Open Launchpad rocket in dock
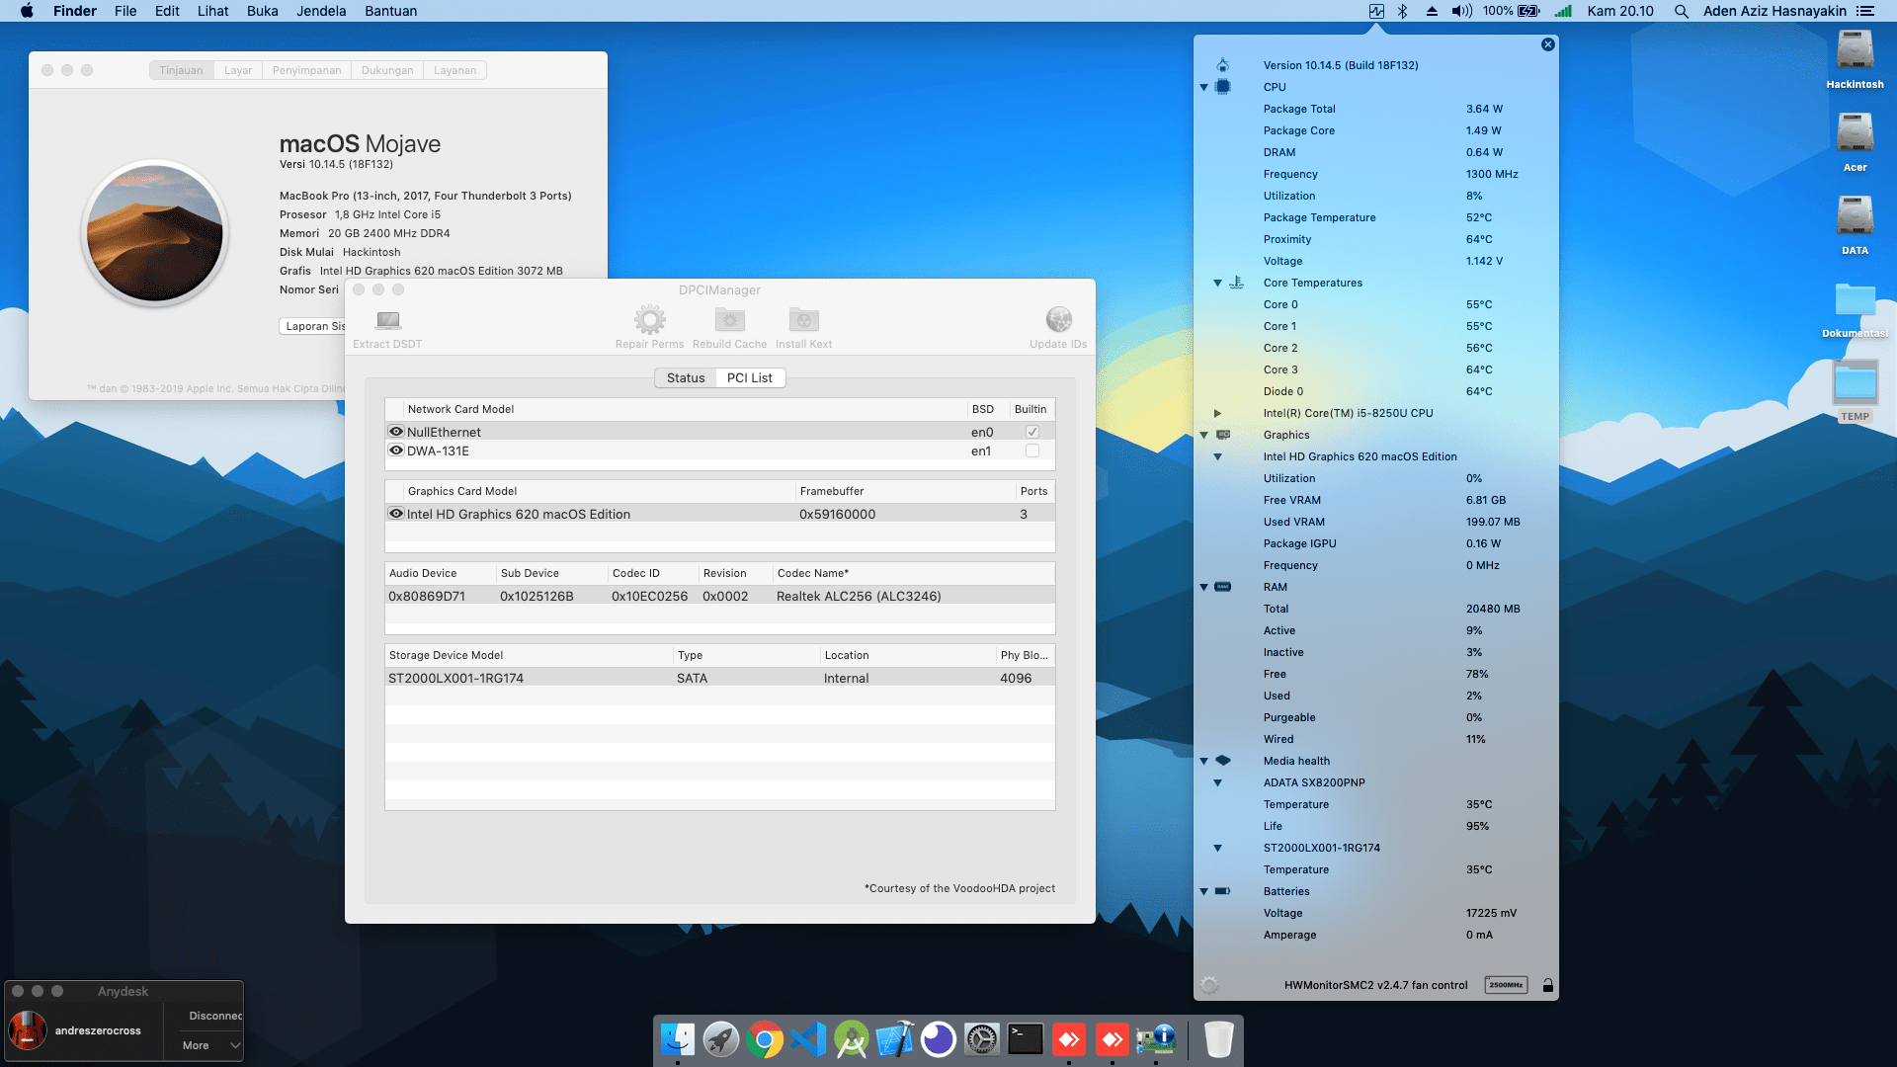Image resolution: width=1897 pixels, height=1067 pixels. (x=721, y=1039)
